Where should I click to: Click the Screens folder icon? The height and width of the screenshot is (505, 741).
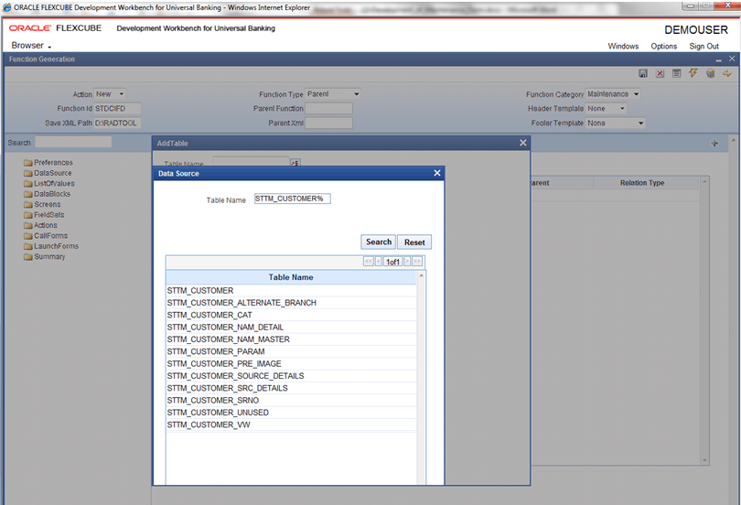[x=27, y=204]
